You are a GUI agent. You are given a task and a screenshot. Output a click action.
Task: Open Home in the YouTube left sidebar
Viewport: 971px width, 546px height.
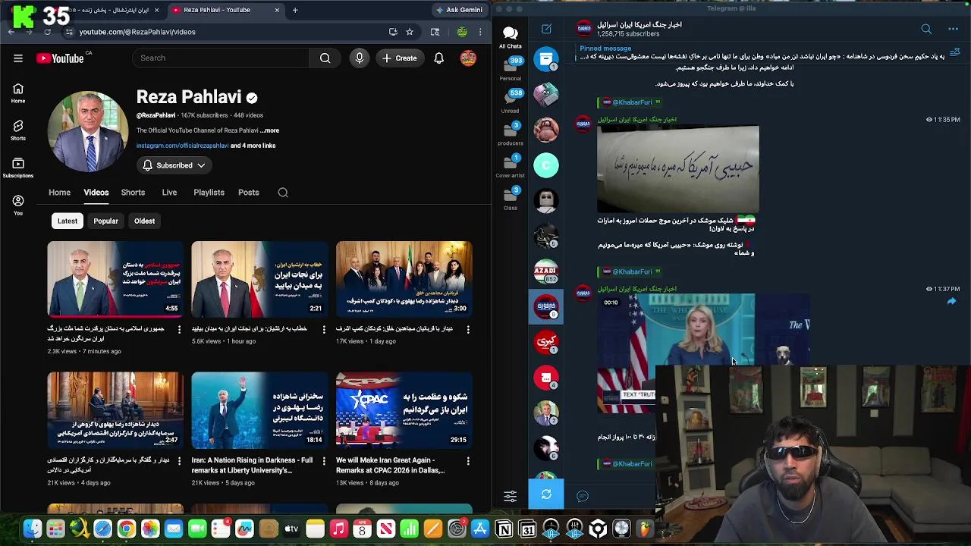18,93
